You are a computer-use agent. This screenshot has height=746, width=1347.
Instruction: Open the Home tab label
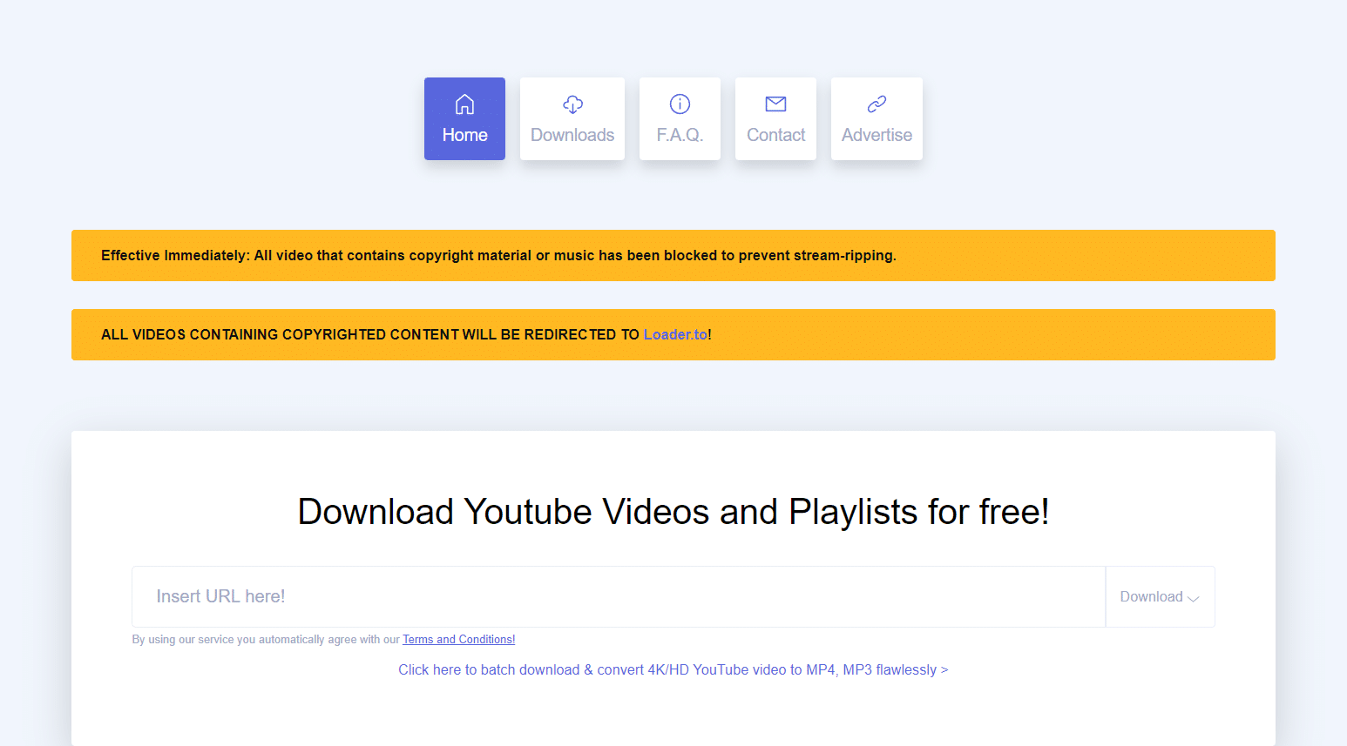click(x=464, y=135)
